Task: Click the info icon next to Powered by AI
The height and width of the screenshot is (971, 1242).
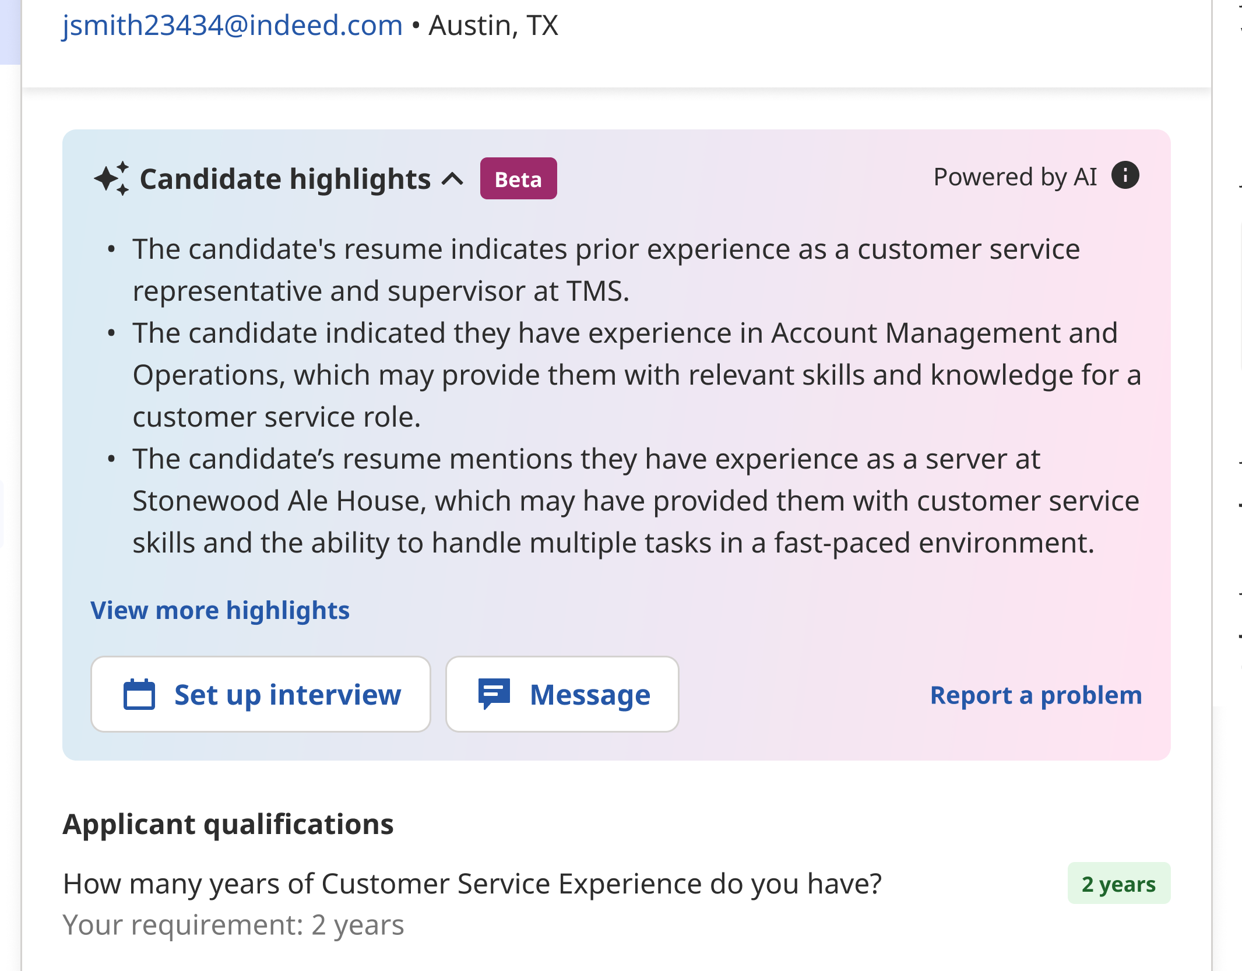Action: pos(1125,175)
